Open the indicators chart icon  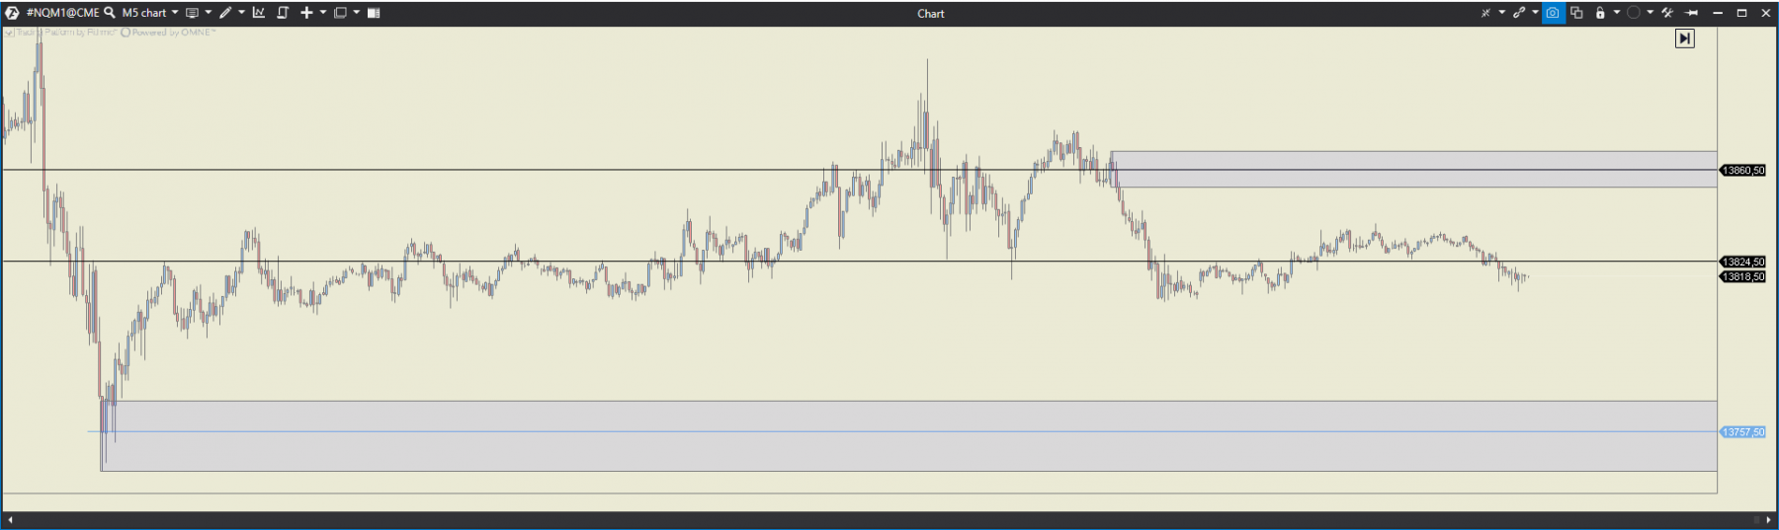click(259, 13)
